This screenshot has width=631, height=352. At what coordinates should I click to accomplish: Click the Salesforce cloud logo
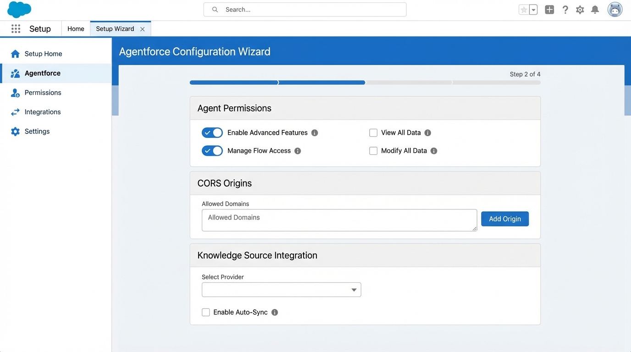pyautogui.click(x=19, y=9)
